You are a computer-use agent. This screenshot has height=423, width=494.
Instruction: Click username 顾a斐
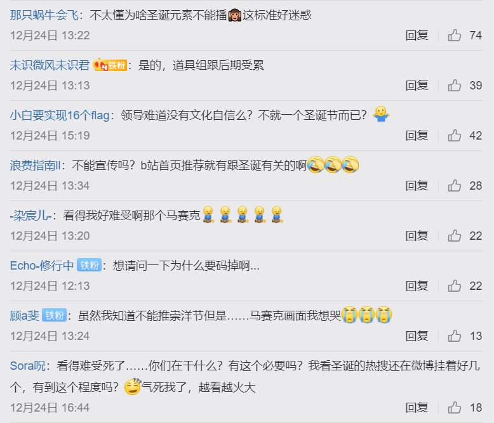point(25,316)
